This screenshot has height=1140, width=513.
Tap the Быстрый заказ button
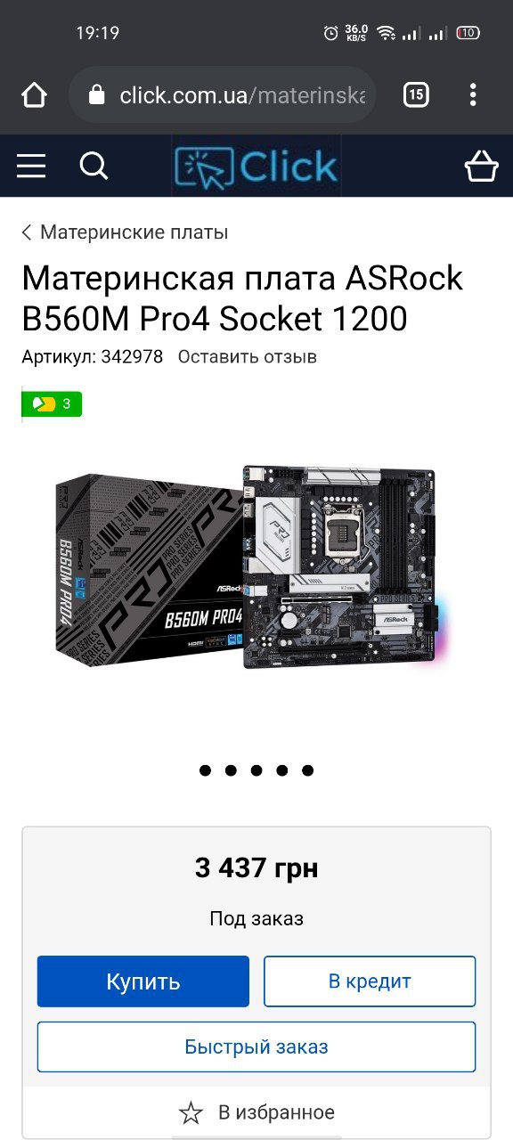pyautogui.click(x=256, y=1046)
